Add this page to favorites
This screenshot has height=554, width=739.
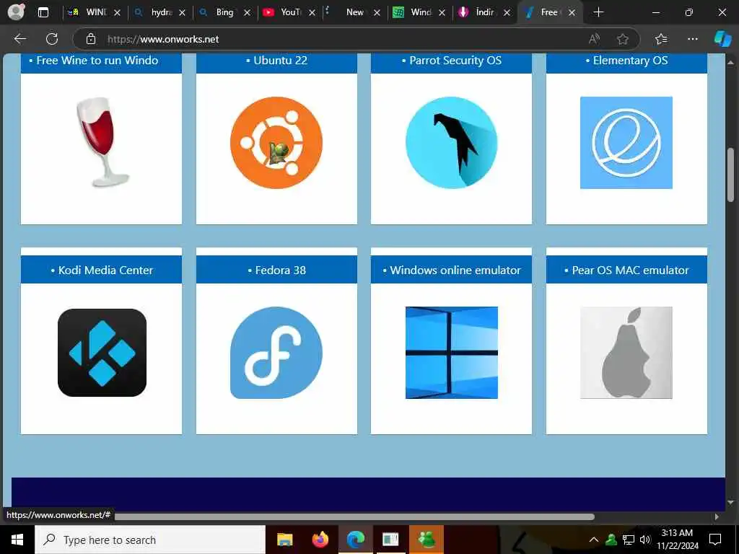[x=623, y=39]
